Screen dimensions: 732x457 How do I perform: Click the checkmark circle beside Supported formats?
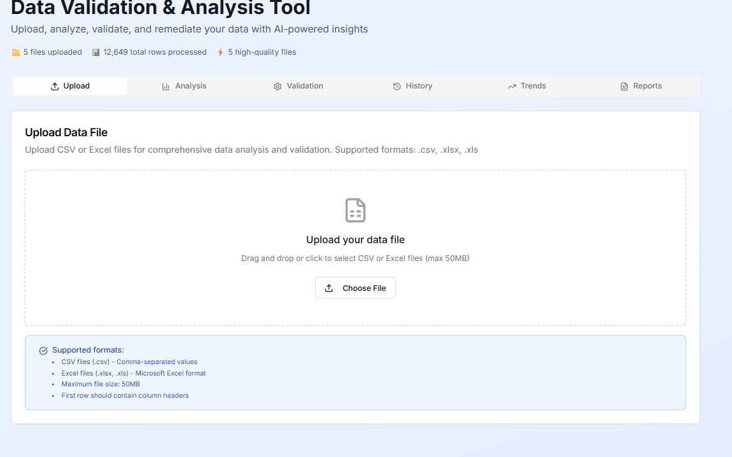click(x=43, y=350)
